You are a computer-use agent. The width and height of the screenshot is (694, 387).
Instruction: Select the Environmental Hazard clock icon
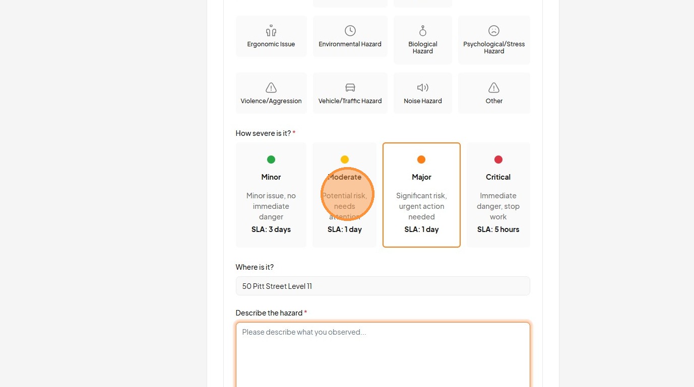350,31
